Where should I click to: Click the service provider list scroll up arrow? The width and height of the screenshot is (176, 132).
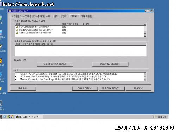point(145,24)
